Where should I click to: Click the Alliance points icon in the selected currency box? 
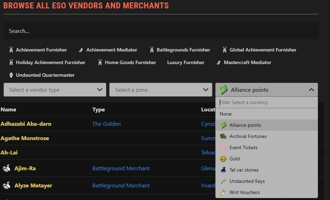click(x=223, y=90)
